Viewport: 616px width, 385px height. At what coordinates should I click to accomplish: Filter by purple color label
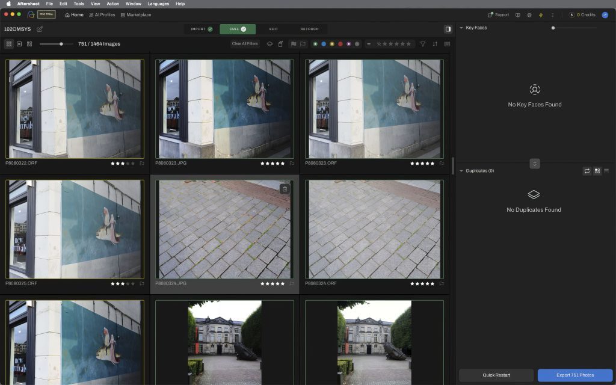348,44
